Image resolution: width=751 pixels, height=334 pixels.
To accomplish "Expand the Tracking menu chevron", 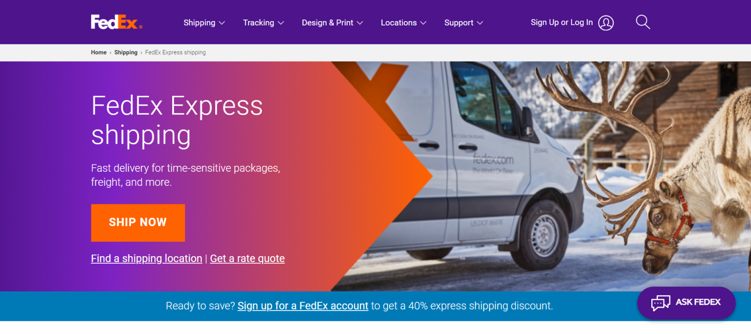I will pos(281,23).
